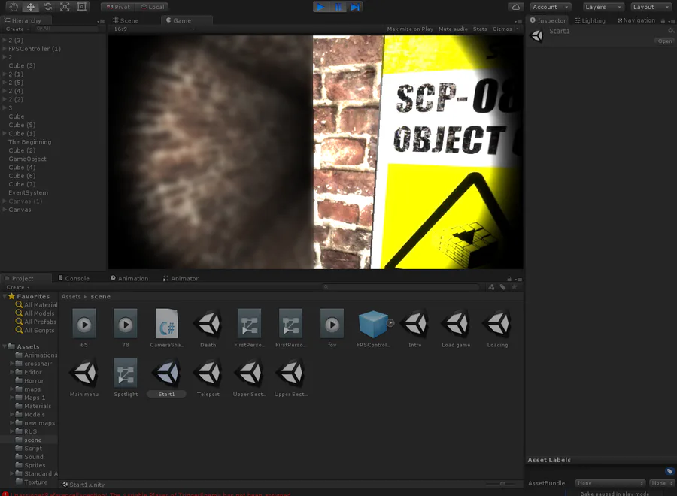Select the Intro scene asset
The width and height of the screenshot is (677, 496).
click(415, 328)
